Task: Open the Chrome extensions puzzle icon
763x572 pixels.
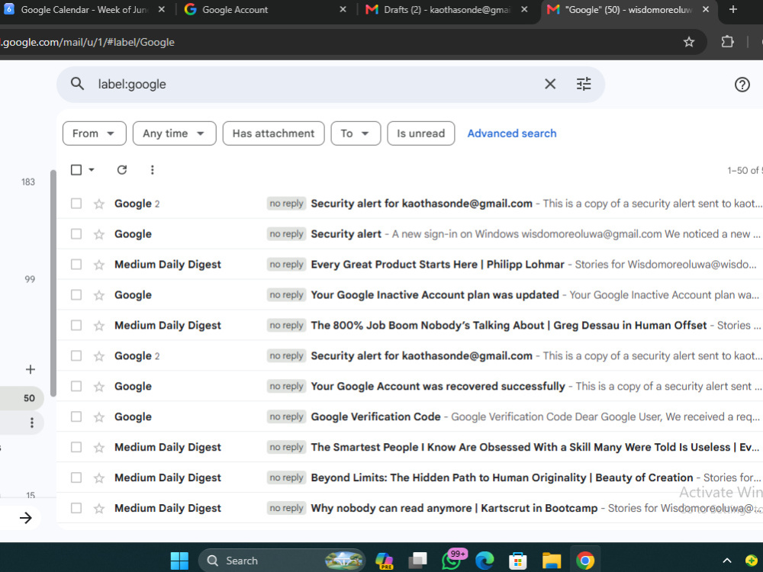Action: (x=727, y=42)
